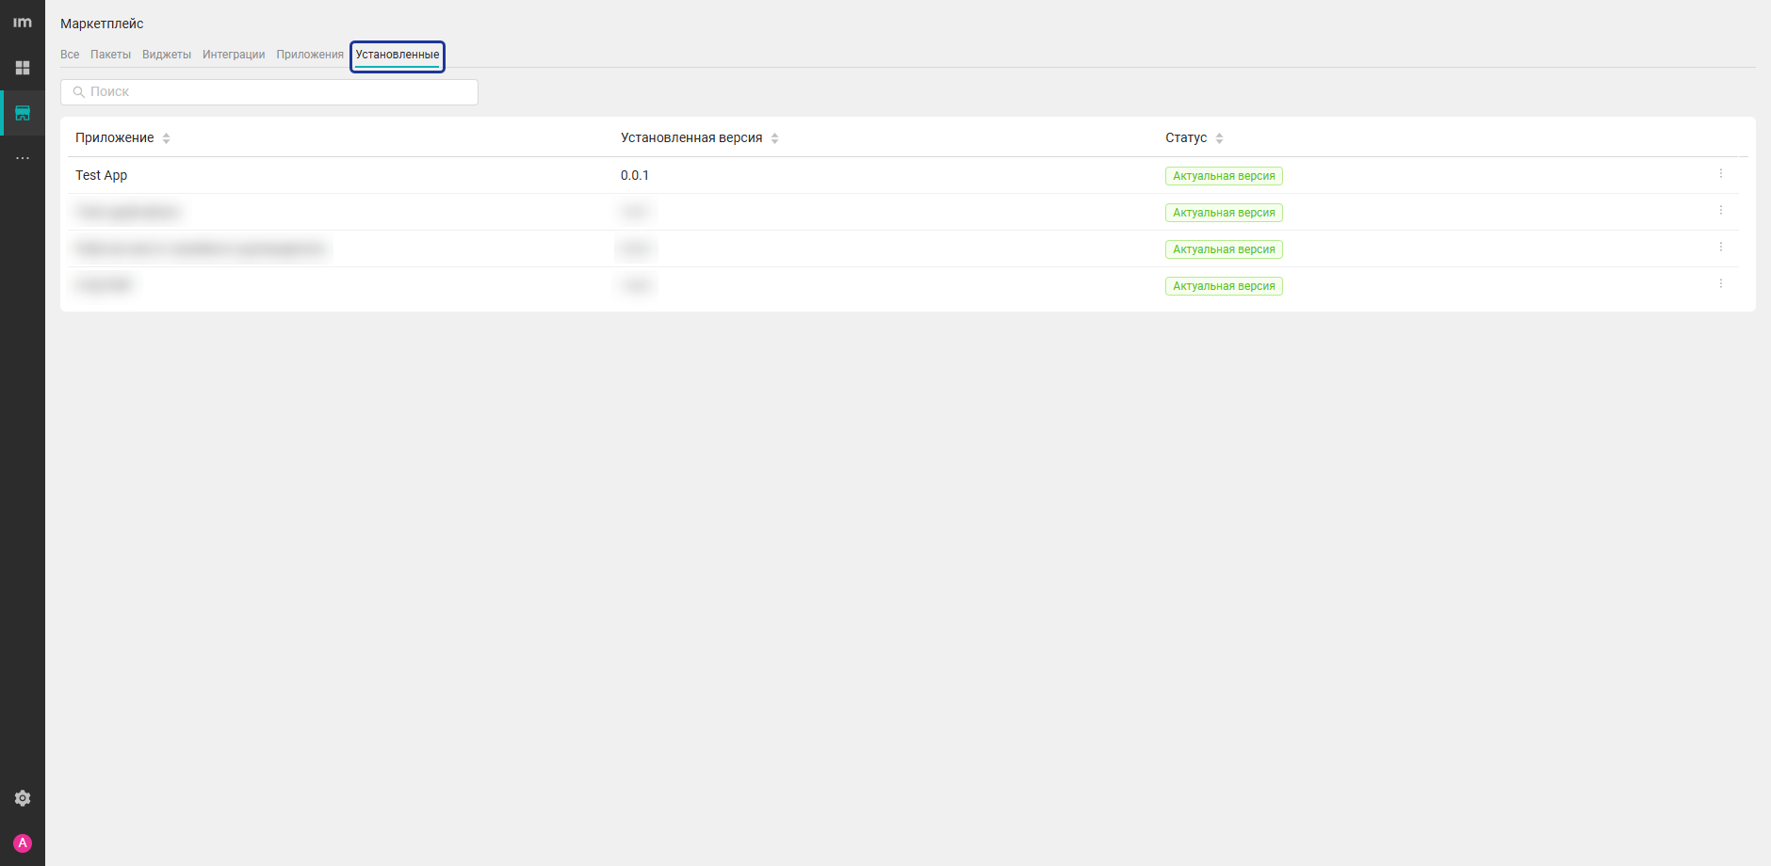The height and width of the screenshot is (866, 1771).
Task: Select the marketplace store icon
Action: click(23, 113)
